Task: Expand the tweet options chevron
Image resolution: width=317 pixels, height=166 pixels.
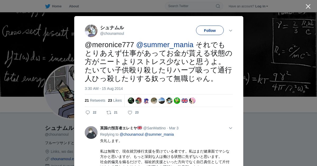Action: point(231,31)
